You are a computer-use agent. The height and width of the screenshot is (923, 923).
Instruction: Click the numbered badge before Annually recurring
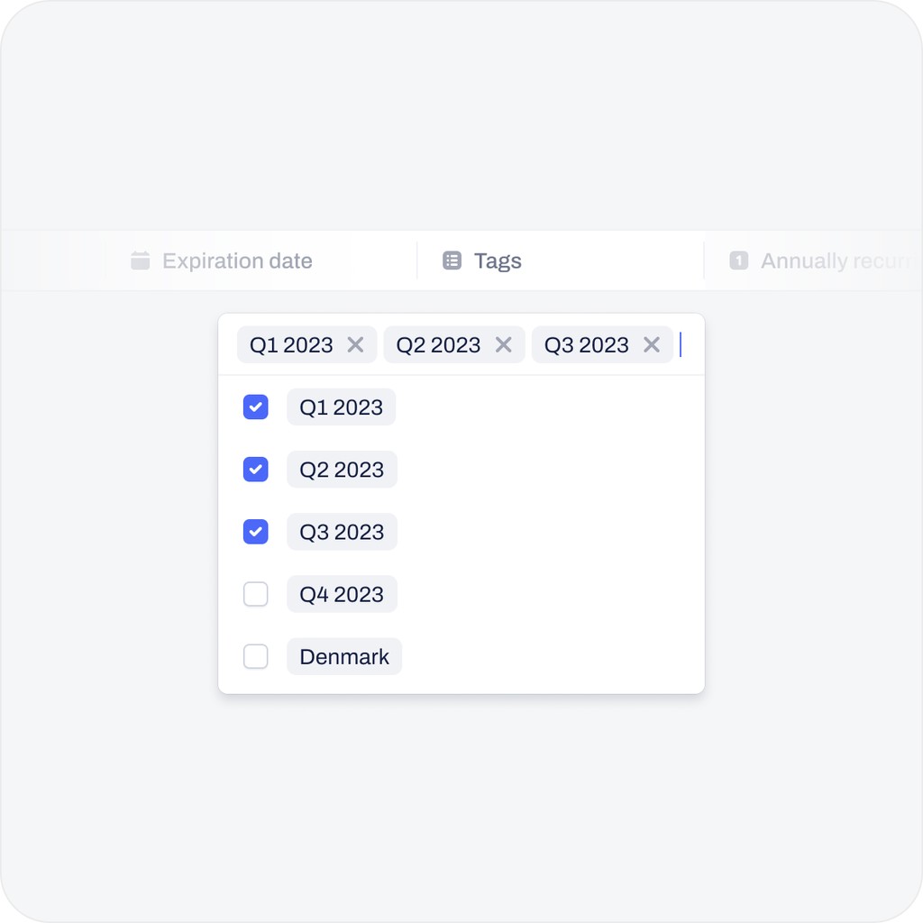coord(738,260)
